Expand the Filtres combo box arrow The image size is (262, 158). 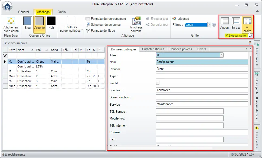209,25
